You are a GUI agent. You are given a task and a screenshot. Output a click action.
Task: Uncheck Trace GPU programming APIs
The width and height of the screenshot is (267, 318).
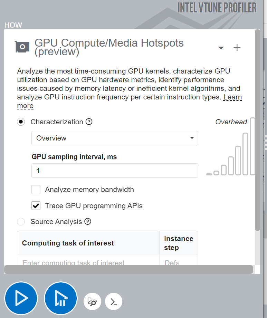(x=36, y=206)
